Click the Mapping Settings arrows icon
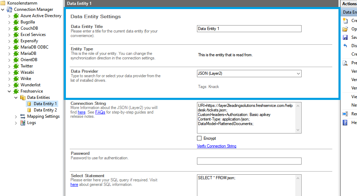This screenshot has width=357, height=196. tap(23, 116)
